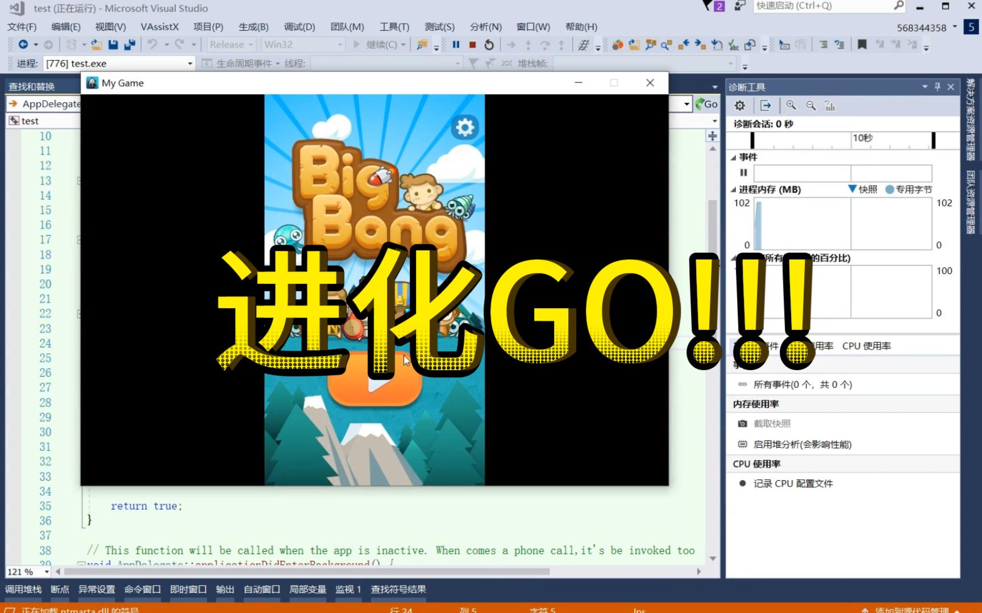Pause events with the pause icon
The image size is (982, 613).
pos(743,173)
